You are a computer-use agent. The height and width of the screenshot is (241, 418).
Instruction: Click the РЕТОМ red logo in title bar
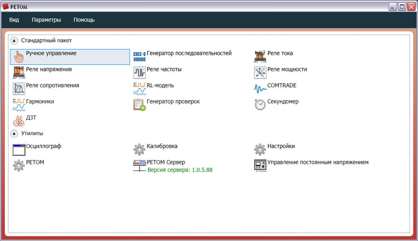point(6,6)
